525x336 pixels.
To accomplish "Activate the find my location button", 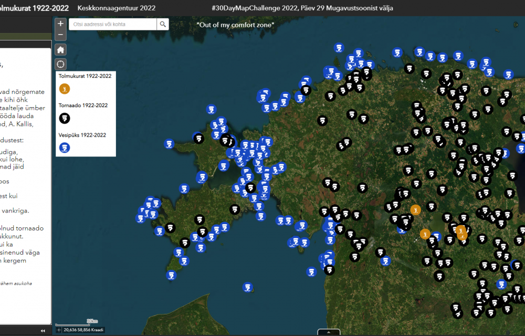I will 60,64.
